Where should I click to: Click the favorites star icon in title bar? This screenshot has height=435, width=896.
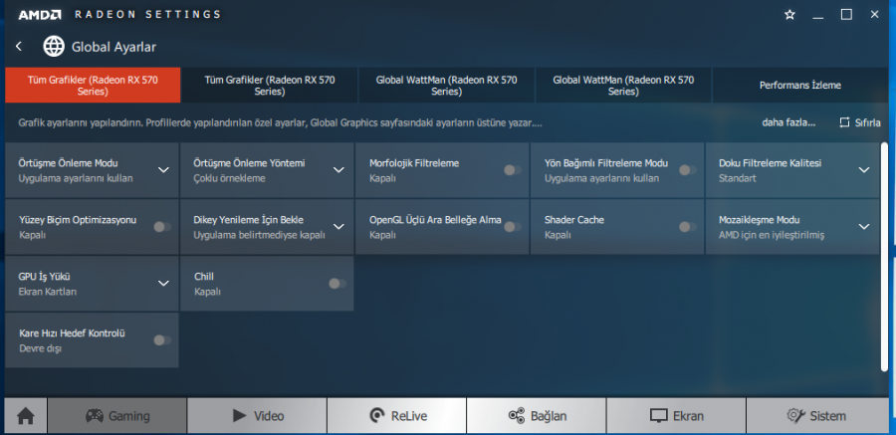point(789,15)
